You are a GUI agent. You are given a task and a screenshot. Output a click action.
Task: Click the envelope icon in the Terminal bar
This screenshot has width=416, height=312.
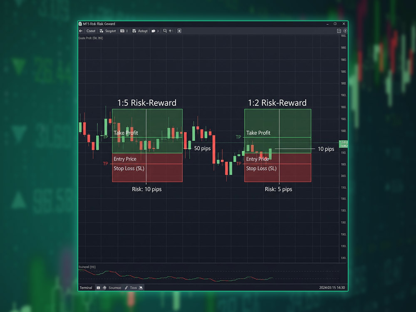(x=98, y=287)
